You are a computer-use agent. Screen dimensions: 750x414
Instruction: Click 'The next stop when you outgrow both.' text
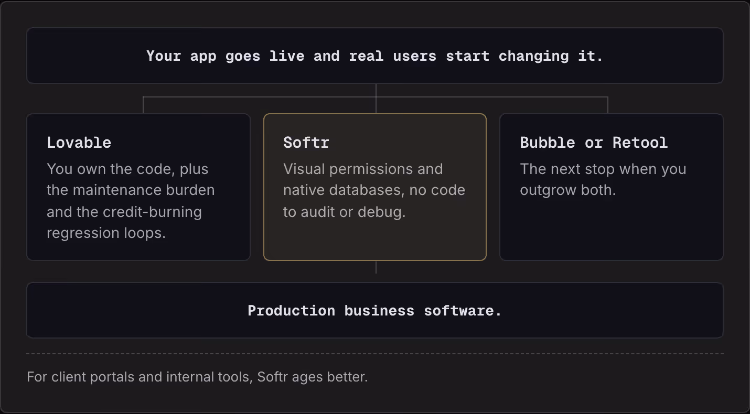pyautogui.click(x=603, y=179)
